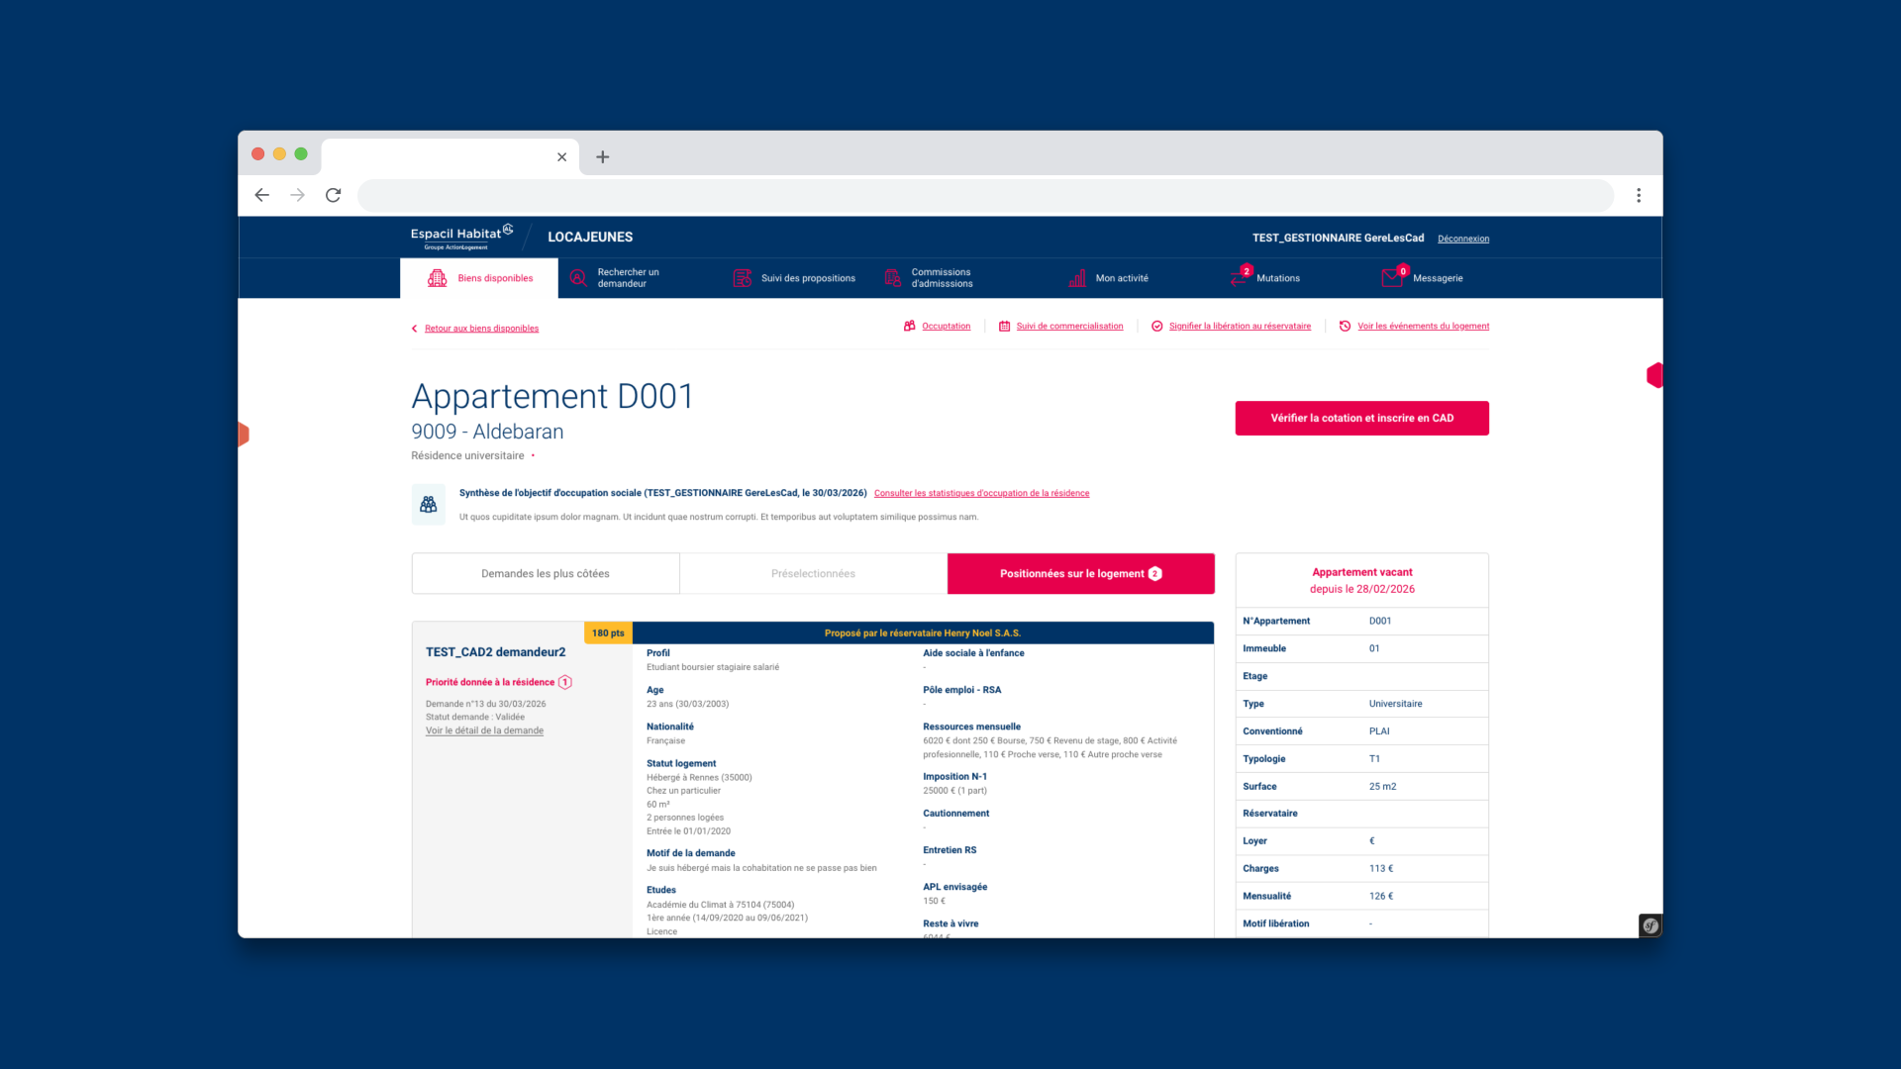
Task: Click the Déconnexion link
Action: pos(1462,238)
